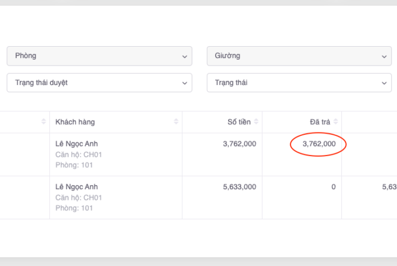Screen dimensions: 397x266
Task: Click the circled 3,762,000 paid amount
Action: click(319, 144)
